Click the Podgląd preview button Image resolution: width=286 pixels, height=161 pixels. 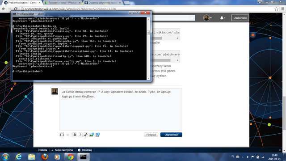pos(151,135)
